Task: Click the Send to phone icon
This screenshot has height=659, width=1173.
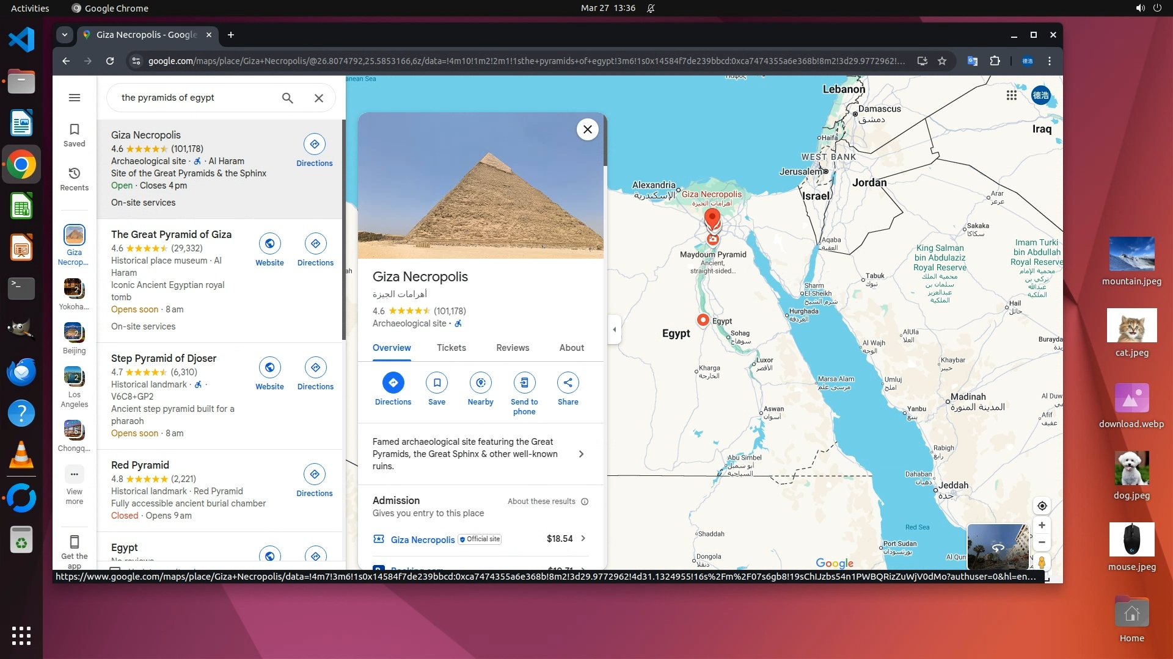Action: click(524, 383)
